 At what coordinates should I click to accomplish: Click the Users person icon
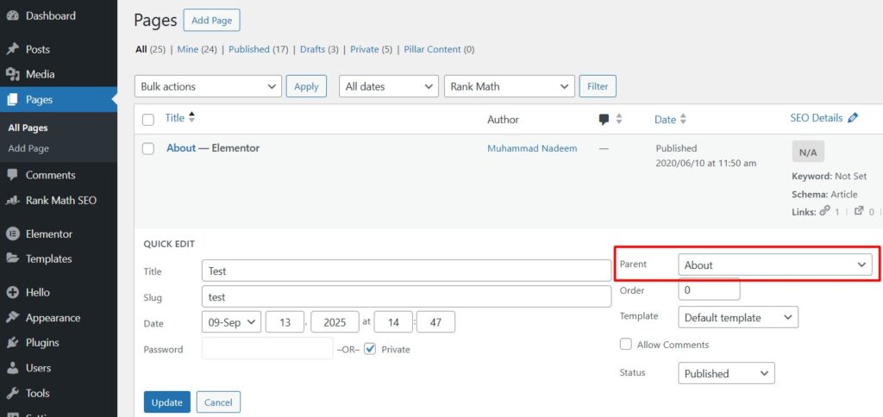(12, 368)
